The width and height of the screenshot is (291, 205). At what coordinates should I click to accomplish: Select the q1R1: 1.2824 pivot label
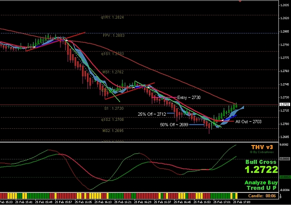coord(112,17)
